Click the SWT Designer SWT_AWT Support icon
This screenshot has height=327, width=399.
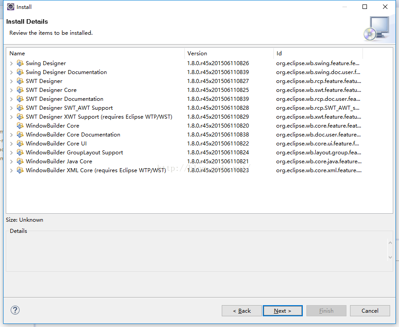tap(20, 108)
